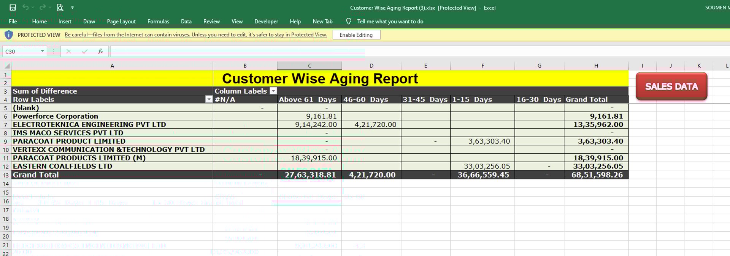Click the Insert Function fx icon
This screenshot has height=256, width=730.
pos(100,51)
